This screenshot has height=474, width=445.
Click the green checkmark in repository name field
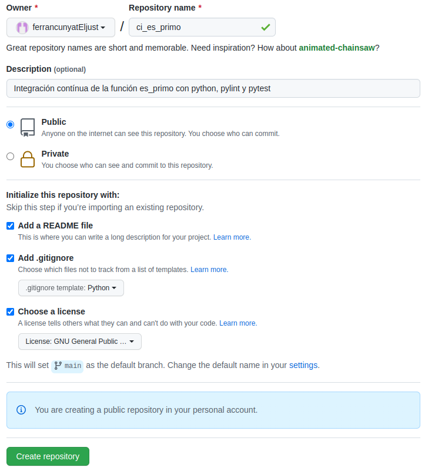pyautogui.click(x=266, y=28)
